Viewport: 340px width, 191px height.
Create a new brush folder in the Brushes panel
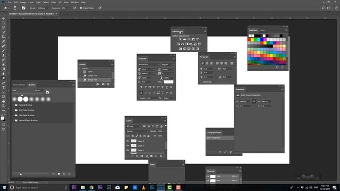[x=59, y=174]
